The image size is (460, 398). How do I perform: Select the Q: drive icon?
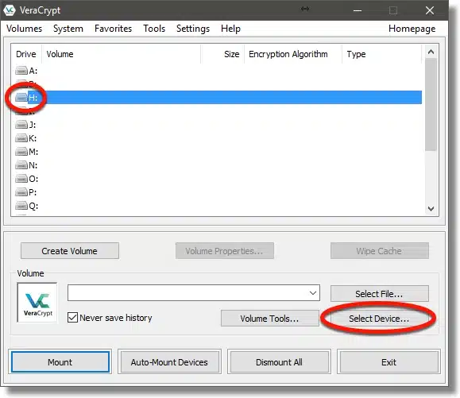coord(21,206)
